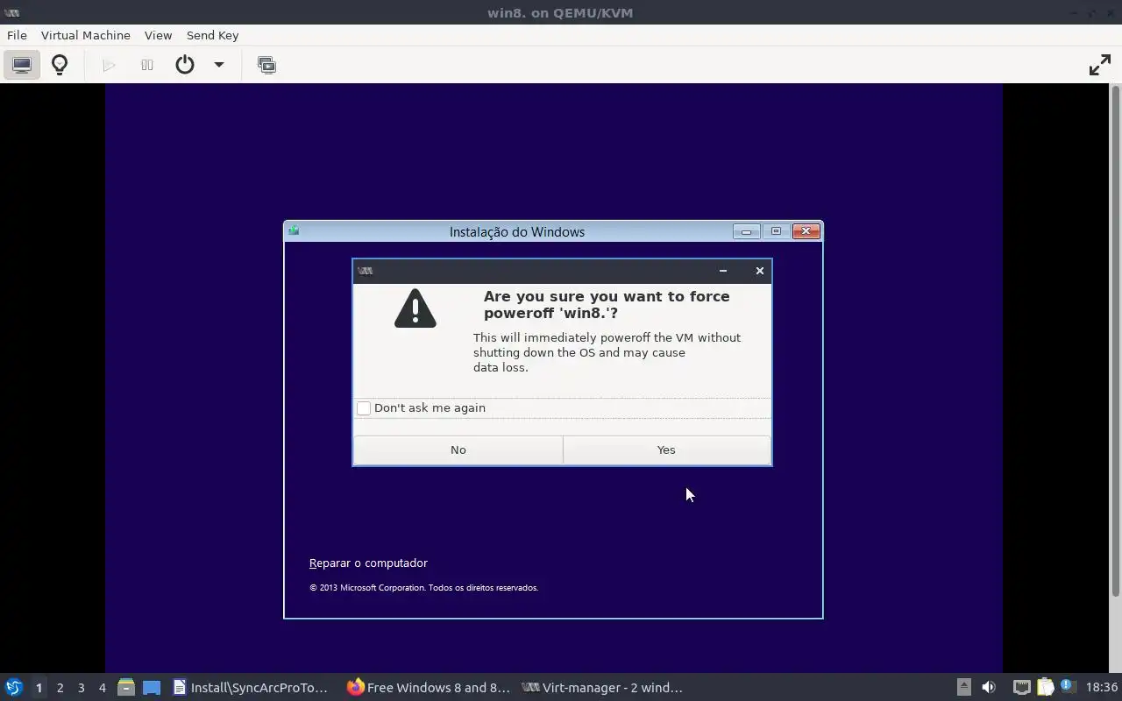Image resolution: width=1122 pixels, height=701 pixels.
Task: Click the update notifier tray icon
Action: coord(1068,686)
